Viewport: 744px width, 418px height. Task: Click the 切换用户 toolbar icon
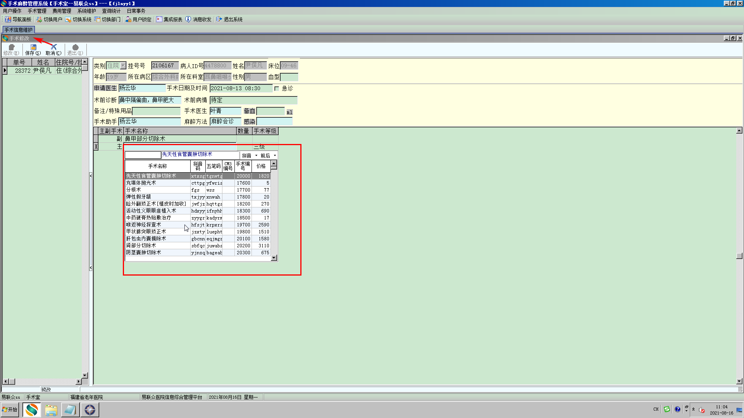point(39,19)
